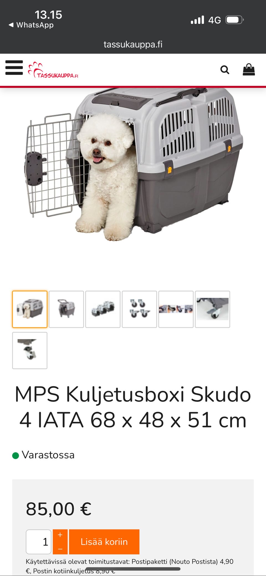Select third thumbnail with multiple crates
The height and width of the screenshot is (576, 266).
(x=103, y=309)
